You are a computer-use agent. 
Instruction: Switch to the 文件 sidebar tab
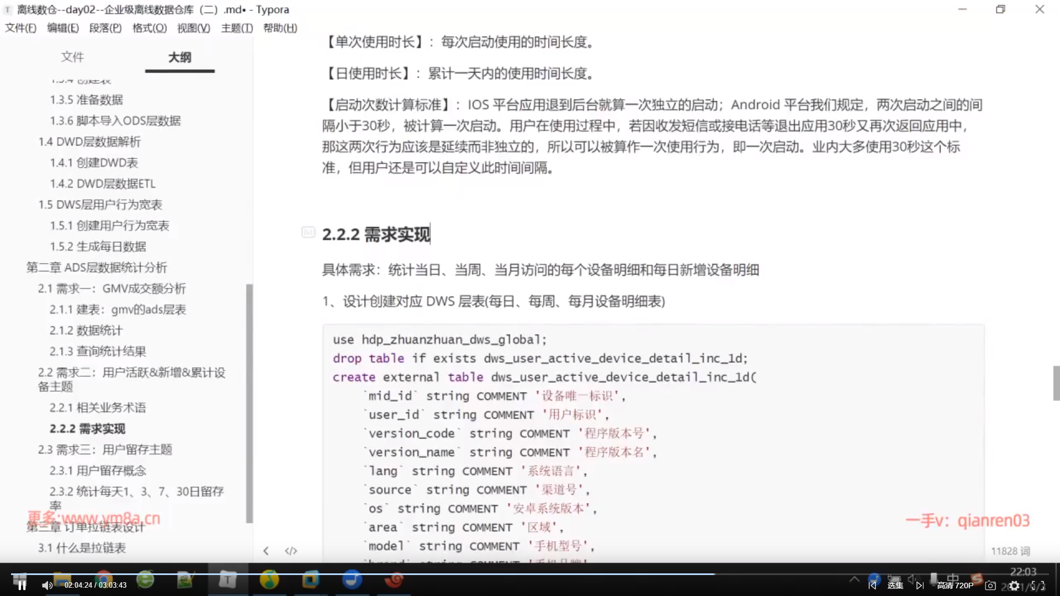[x=72, y=57]
